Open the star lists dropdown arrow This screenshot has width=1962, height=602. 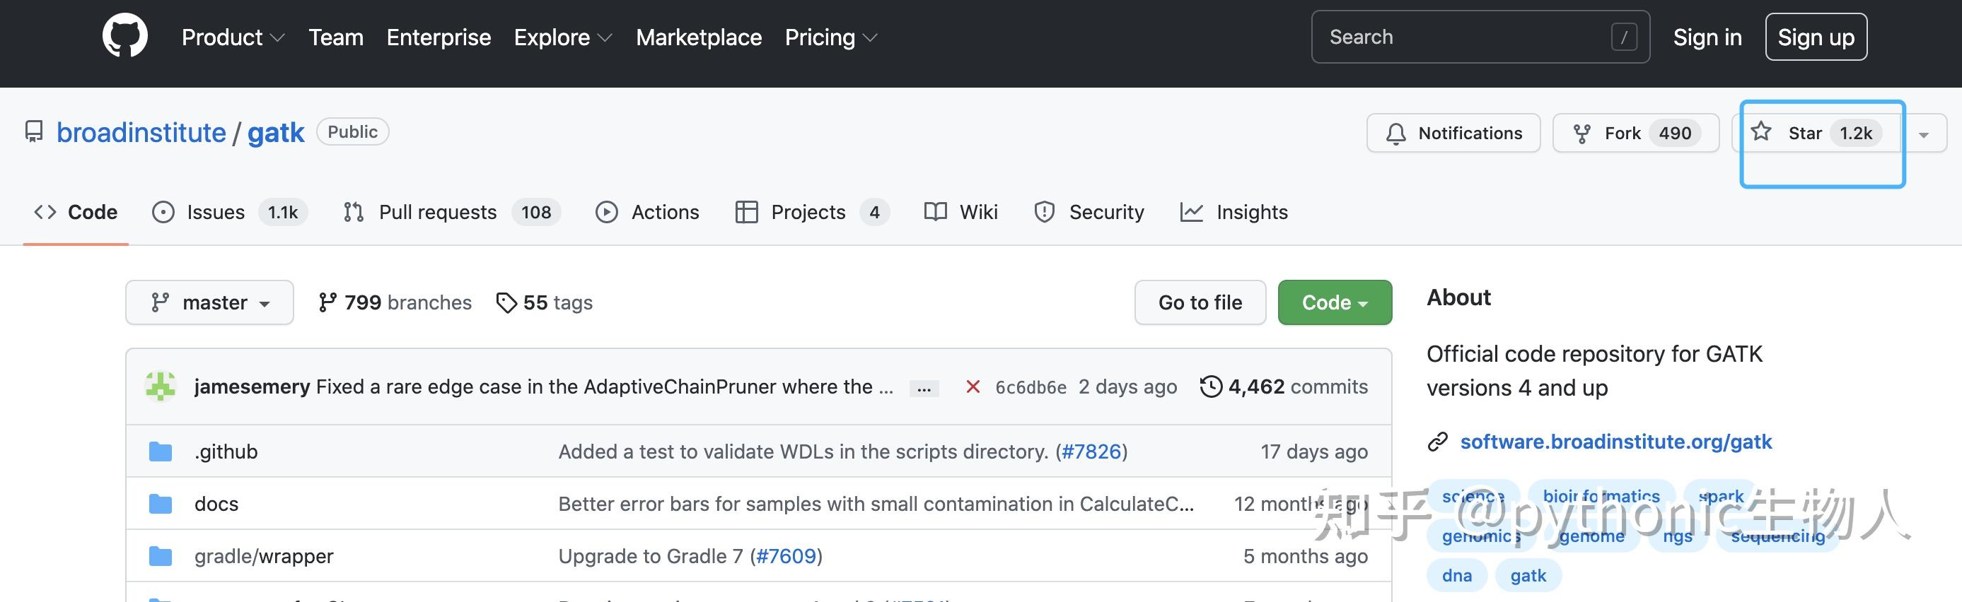1924,134
